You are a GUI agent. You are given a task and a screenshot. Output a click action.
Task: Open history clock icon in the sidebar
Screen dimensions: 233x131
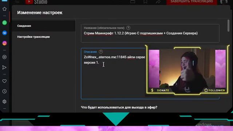(4, 91)
